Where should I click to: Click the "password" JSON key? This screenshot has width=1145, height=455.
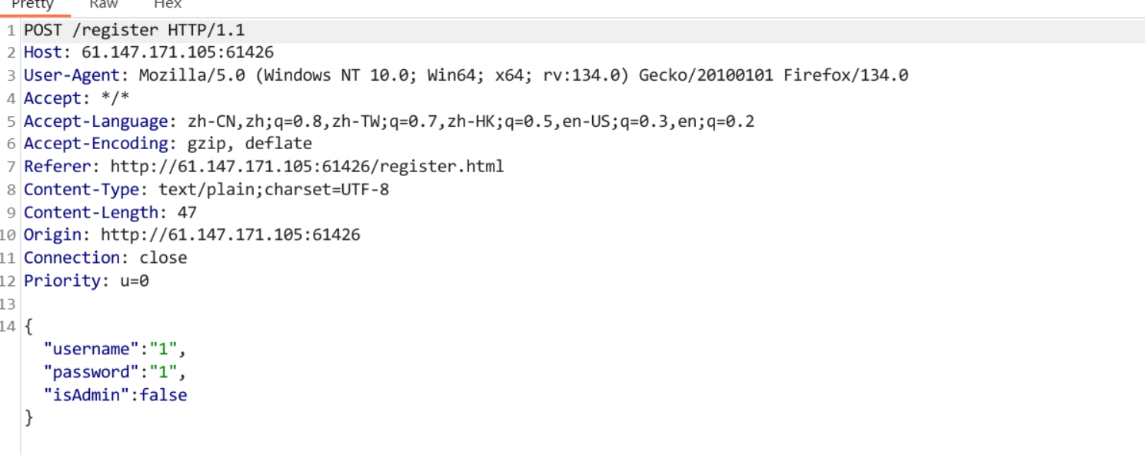point(92,372)
